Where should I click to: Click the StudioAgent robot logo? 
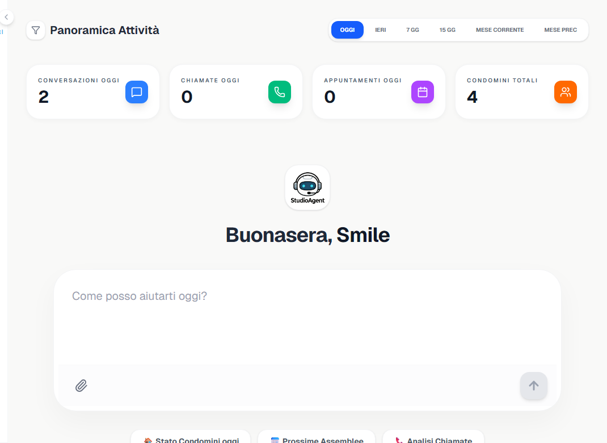307,187
